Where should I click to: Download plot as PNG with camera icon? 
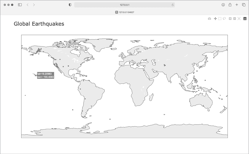(x=210, y=19)
